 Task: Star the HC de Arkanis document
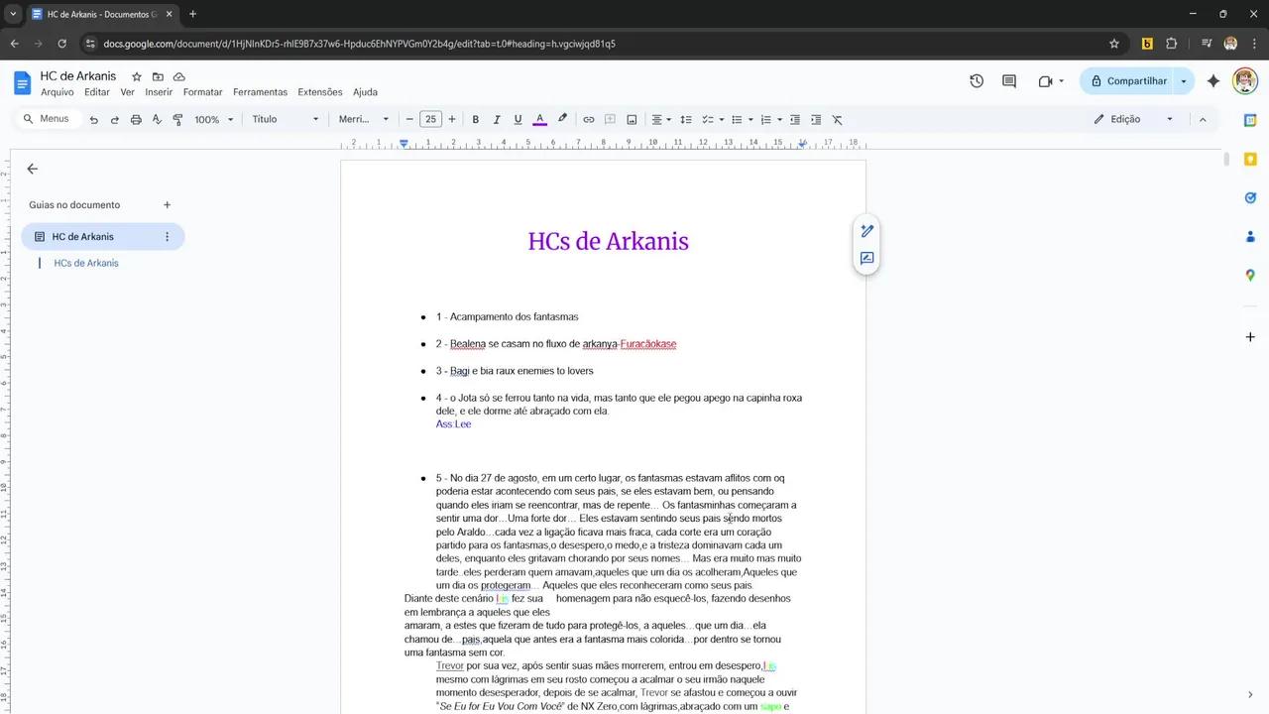pos(137,76)
